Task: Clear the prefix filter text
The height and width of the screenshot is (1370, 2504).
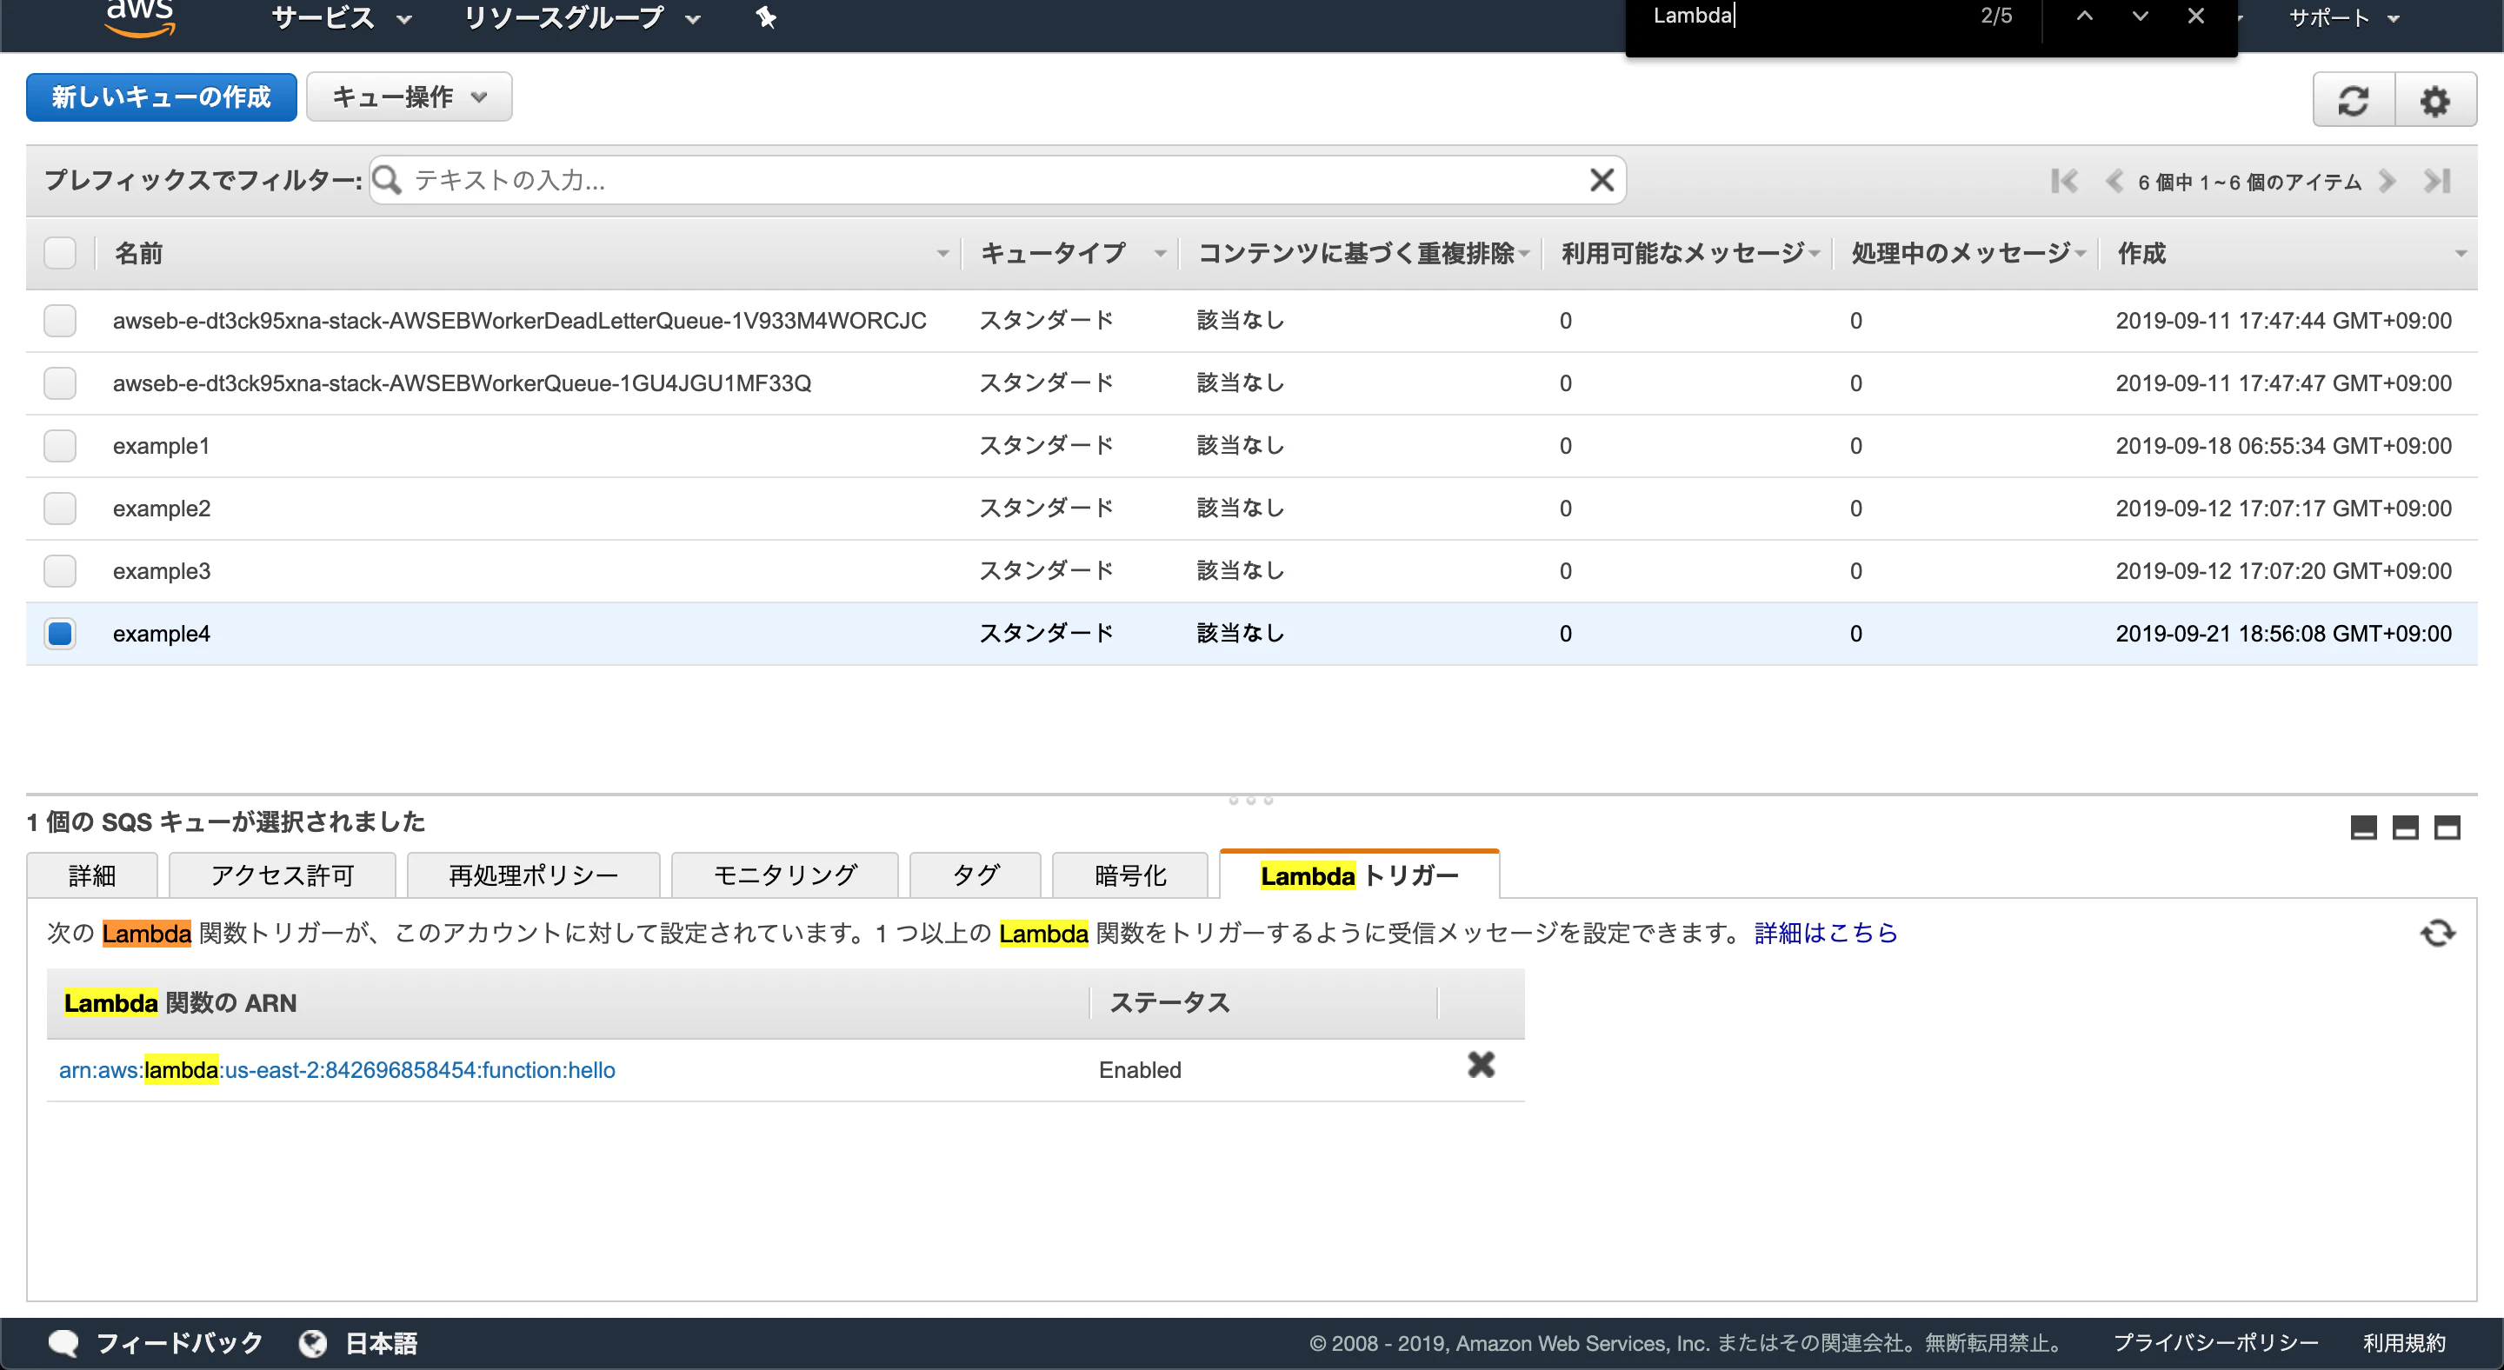Action: coord(1601,180)
